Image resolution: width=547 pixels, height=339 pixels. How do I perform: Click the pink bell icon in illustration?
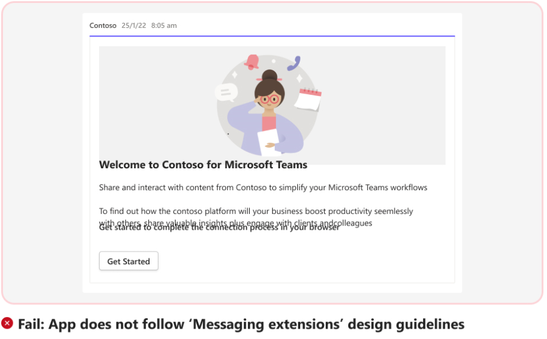(x=252, y=61)
